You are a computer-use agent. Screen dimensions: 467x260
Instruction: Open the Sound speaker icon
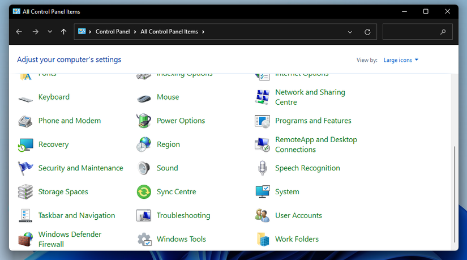click(144, 168)
